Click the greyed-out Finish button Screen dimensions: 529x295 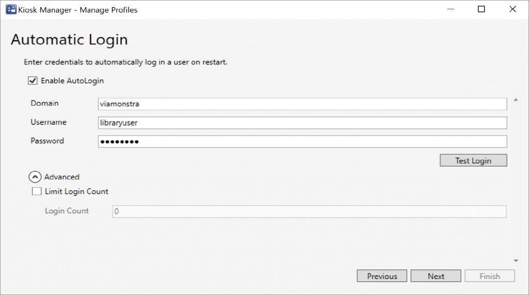(489, 276)
